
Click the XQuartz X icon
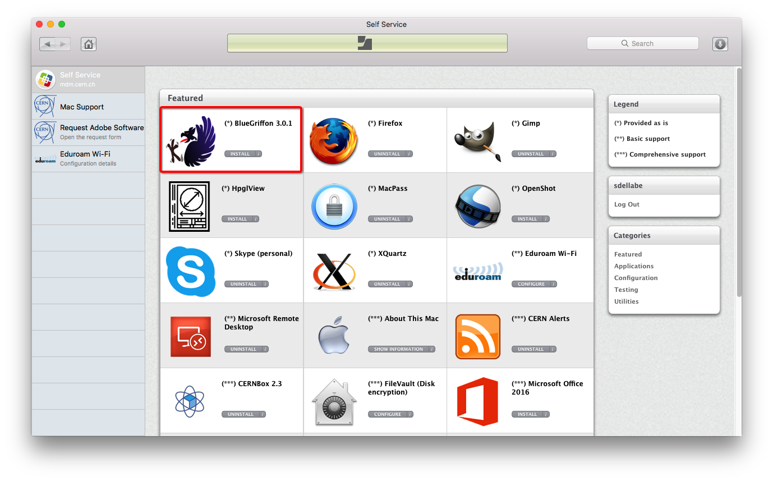point(334,272)
